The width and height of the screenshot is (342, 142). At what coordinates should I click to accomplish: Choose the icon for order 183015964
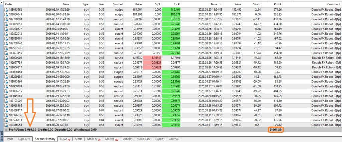tap(6, 81)
